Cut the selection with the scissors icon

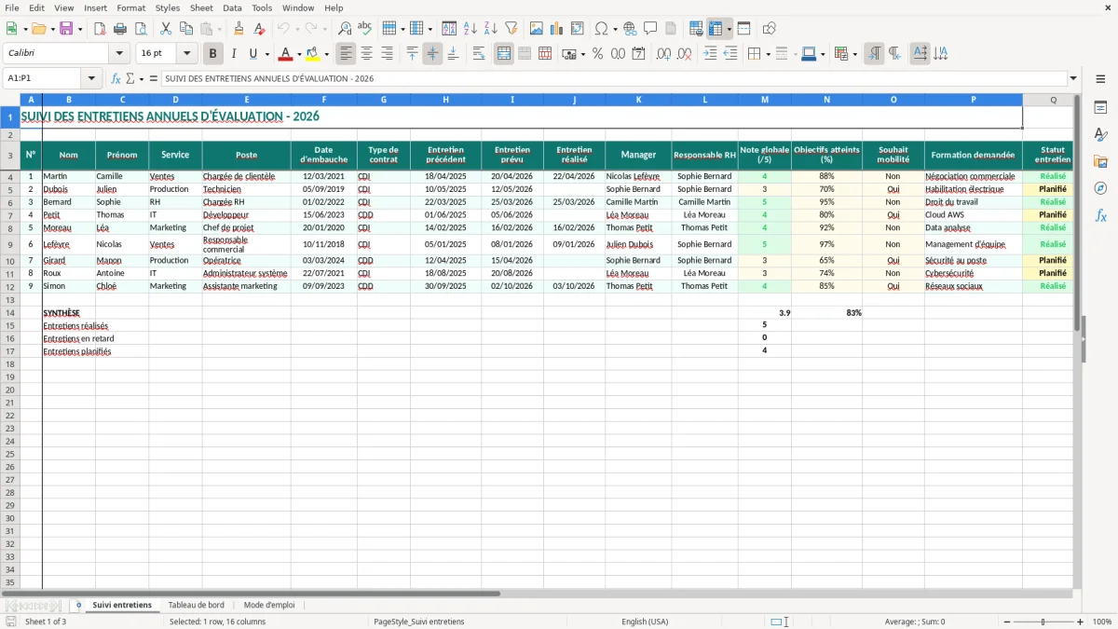pyautogui.click(x=166, y=29)
